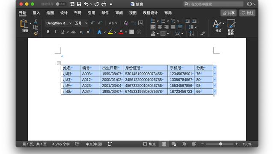Open the 审阅 ribbon tab
The image size is (274, 154).
[x=119, y=13]
